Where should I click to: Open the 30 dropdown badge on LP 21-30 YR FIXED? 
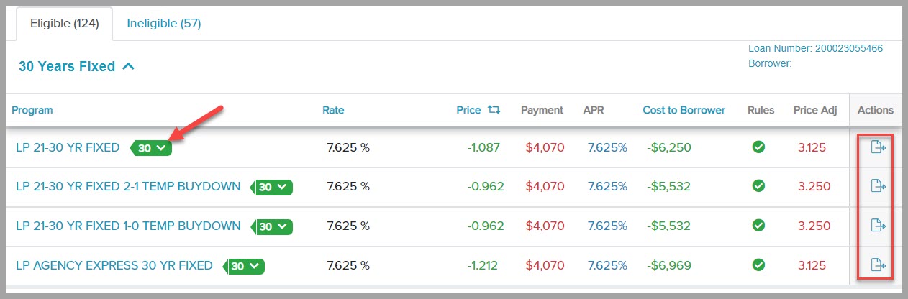[151, 148]
